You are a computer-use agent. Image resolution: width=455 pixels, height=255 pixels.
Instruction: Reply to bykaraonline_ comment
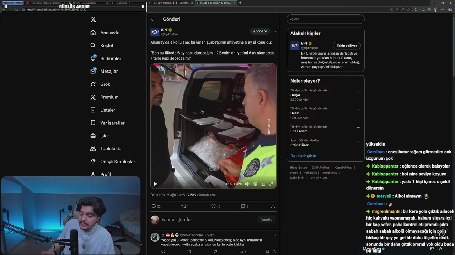click(163, 251)
